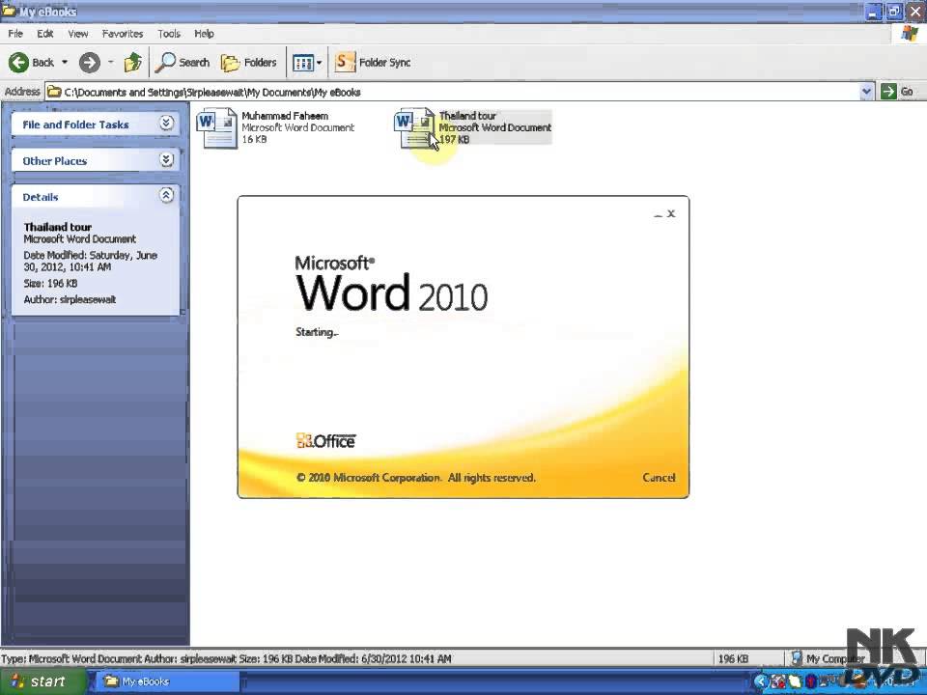Open the Views icon menu

302,62
